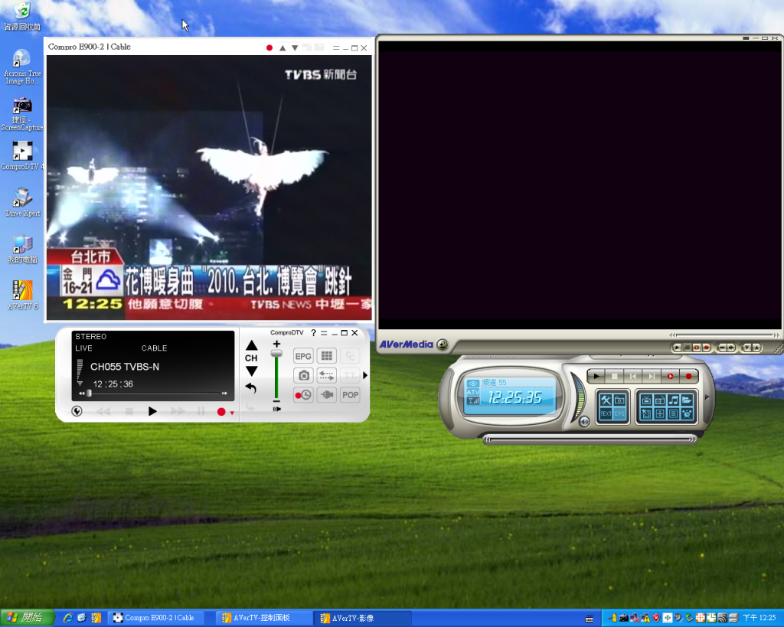Mute audio via speaker icon below ComproDTV volume
The width and height of the screenshot is (784, 627).
276,409
